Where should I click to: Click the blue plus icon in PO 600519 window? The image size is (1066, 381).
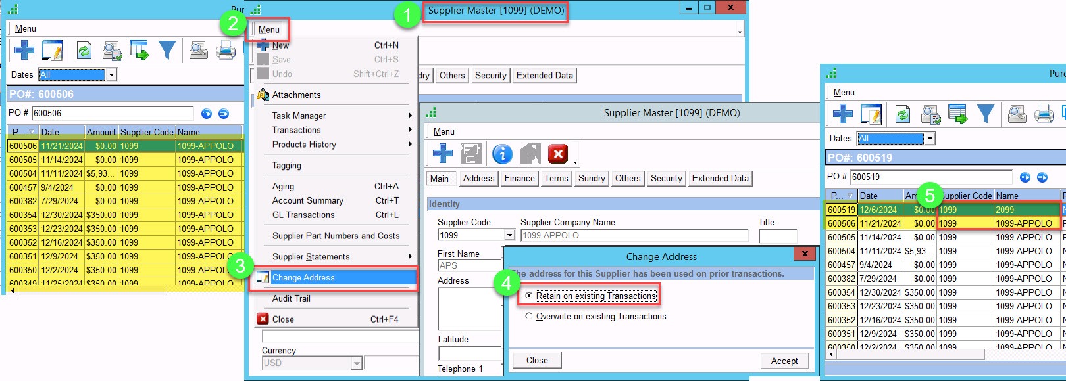[843, 114]
